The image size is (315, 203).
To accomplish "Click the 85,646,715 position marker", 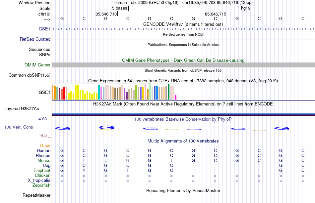I will [216, 14].
